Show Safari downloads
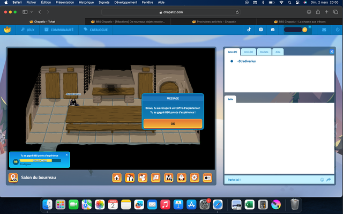343x214 pixels. click(309, 12)
